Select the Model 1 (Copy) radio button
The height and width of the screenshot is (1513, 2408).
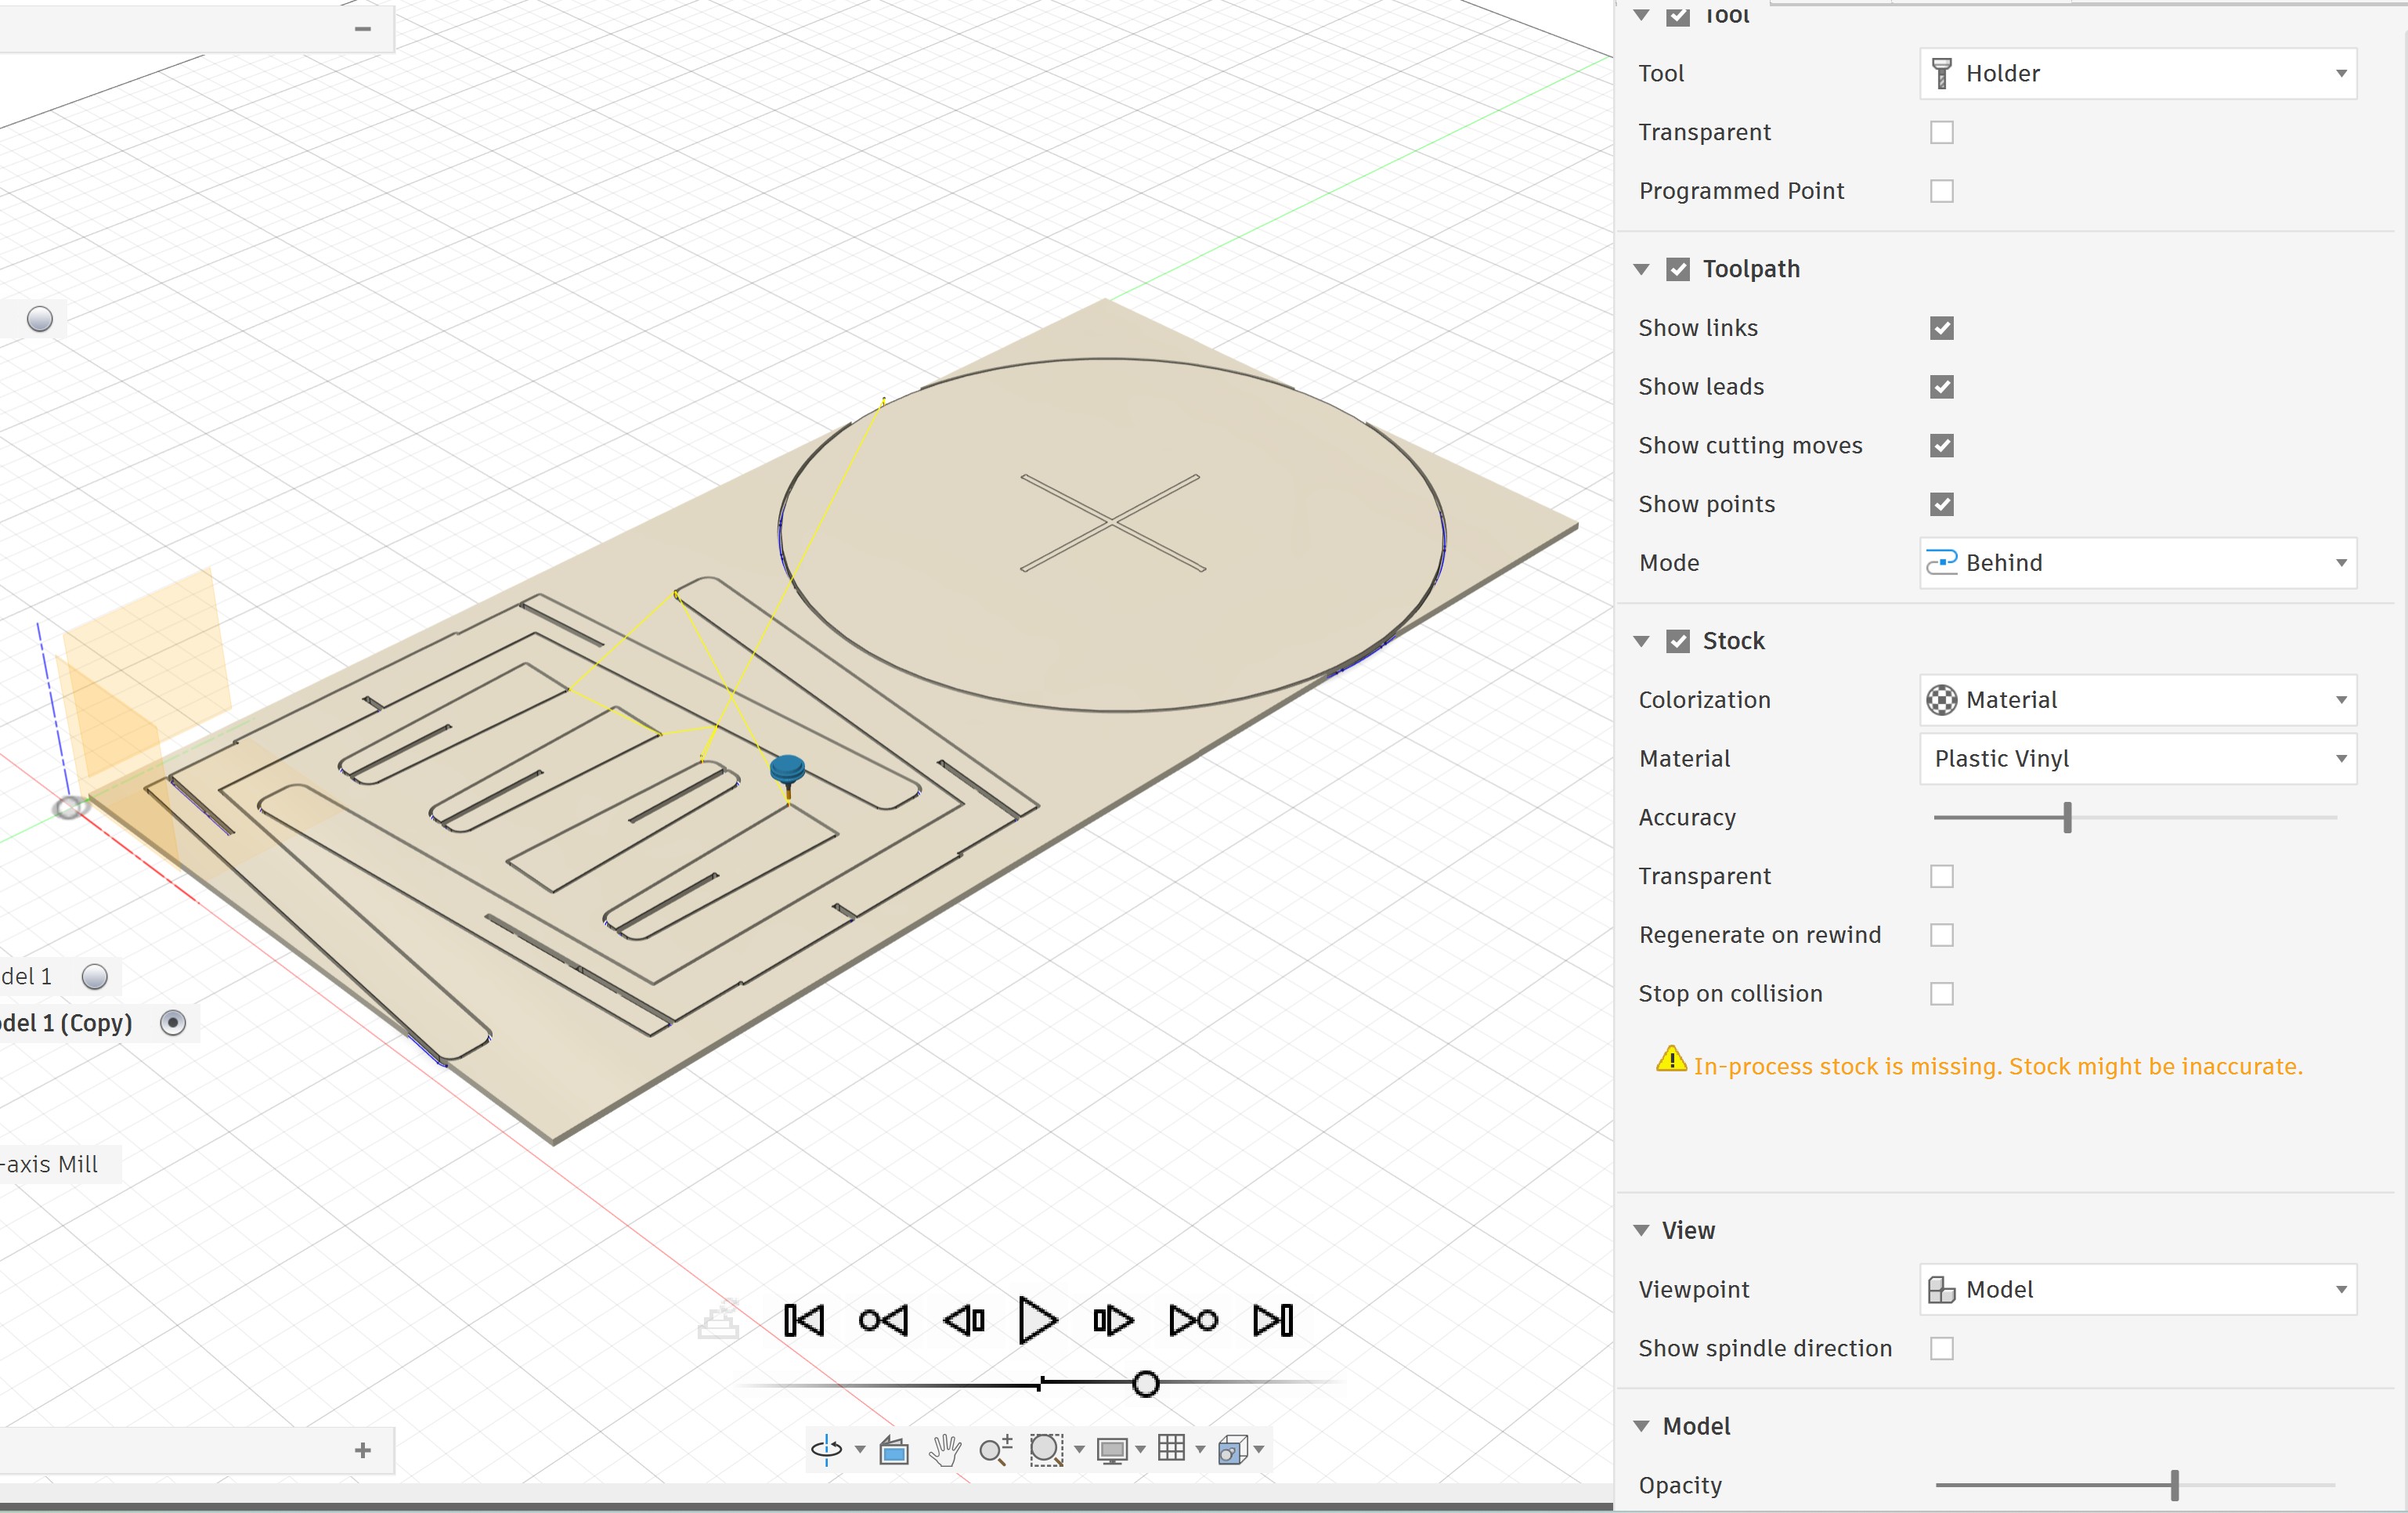point(173,1022)
